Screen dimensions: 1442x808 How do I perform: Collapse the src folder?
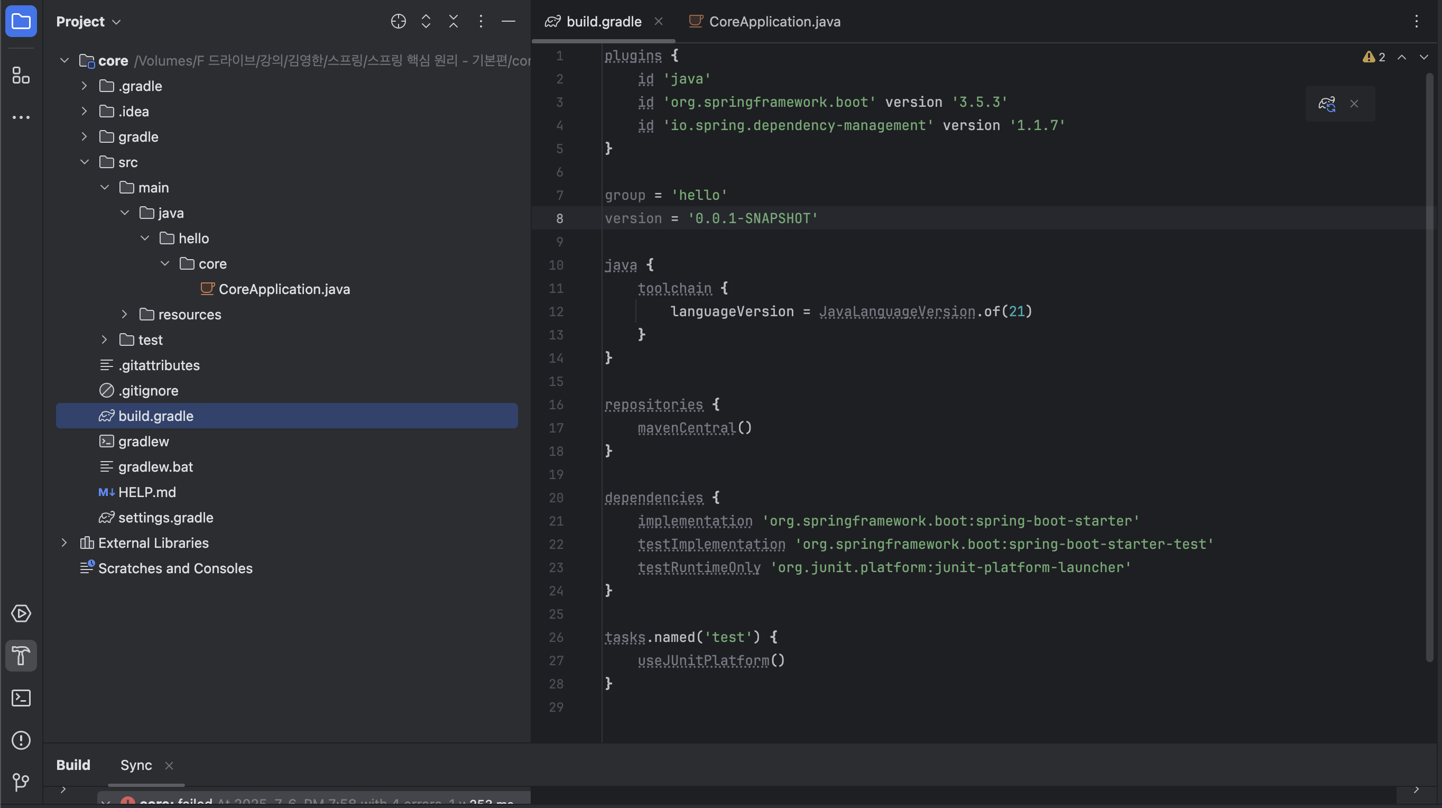(84, 162)
